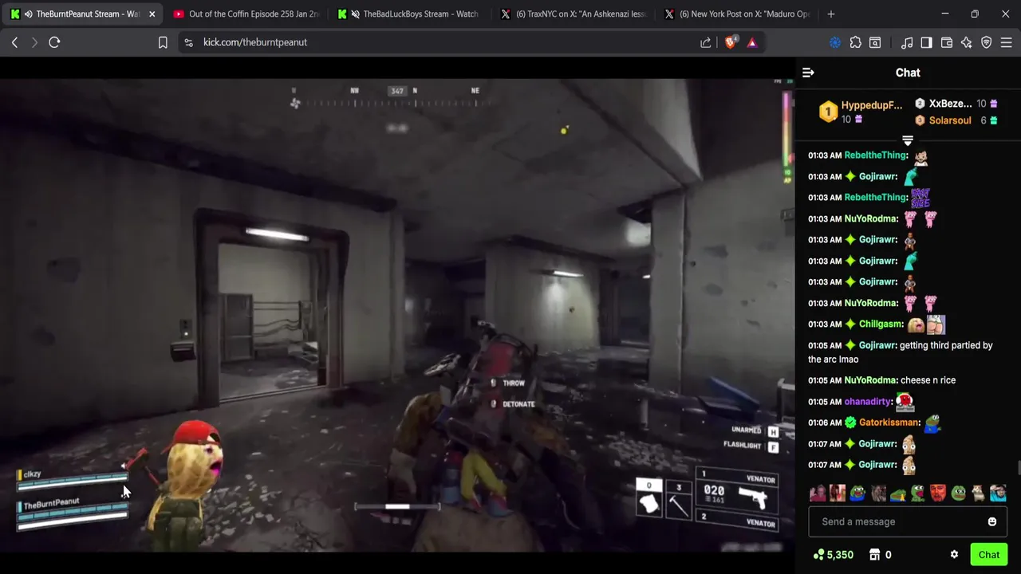
Task: Click username Gatorkissman in chat
Action: coord(888,423)
